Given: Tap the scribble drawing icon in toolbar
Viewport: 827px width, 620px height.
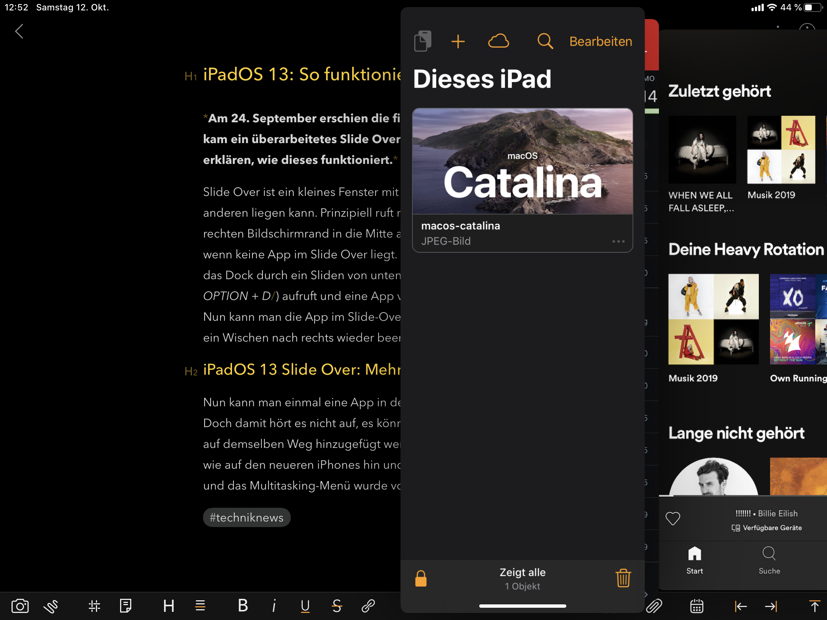Looking at the screenshot, I should [x=51, y=606].
